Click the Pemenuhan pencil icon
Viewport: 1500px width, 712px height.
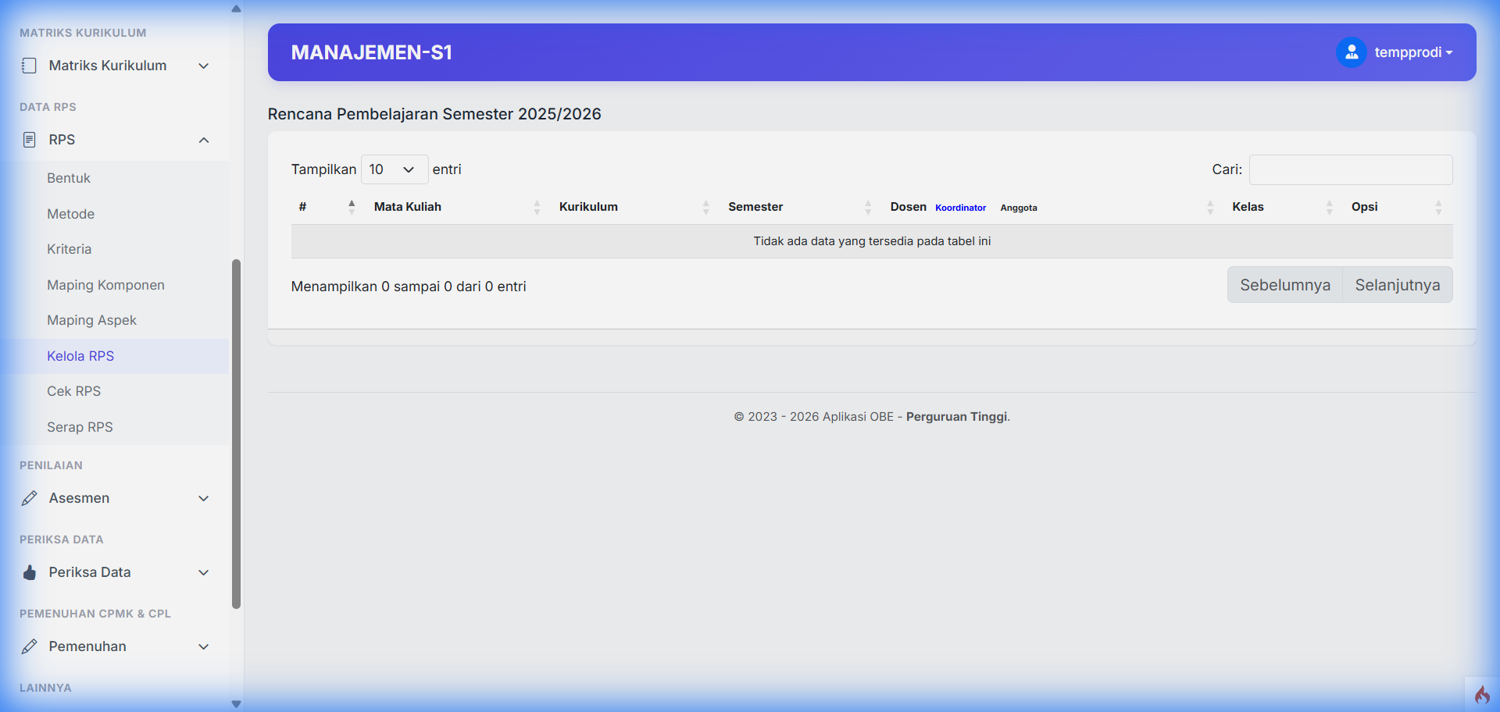29,646
